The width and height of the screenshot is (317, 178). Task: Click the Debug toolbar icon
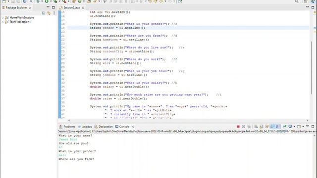(38, 1)
